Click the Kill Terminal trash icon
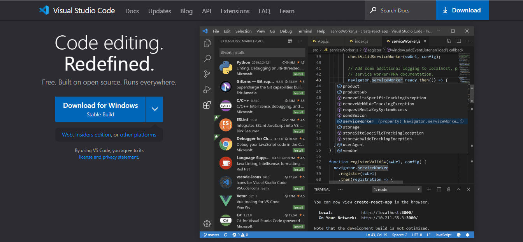 449,189
